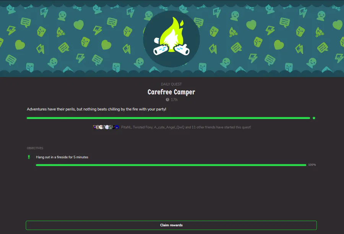Image resolution: width=344 pixels, height=234 pixels.
Task: Click the overall quest progress bar
Action: 168,118
